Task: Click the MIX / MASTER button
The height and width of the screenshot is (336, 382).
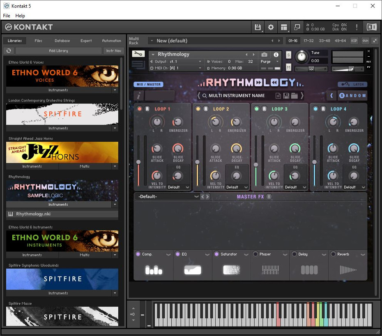Action: pyautogui.click(x=148, y=84)
